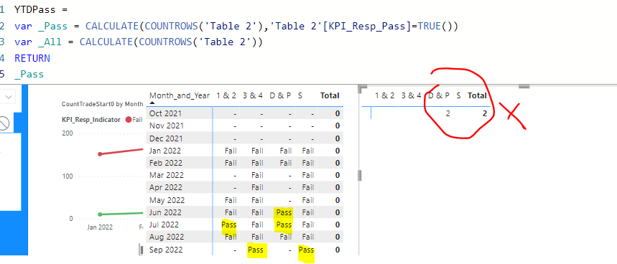Click the D & P value 2 in right matrix
This screenshot has width=617, height=264.
(x=447, y=113)
